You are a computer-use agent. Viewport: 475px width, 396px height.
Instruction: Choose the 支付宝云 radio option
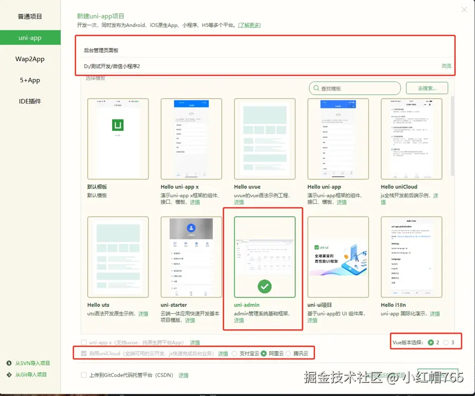coord(235,353)
